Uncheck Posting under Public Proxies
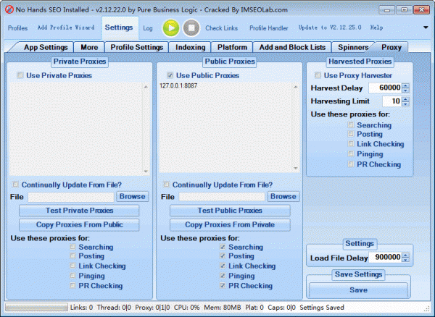The image size is (435, 317). 223,255
